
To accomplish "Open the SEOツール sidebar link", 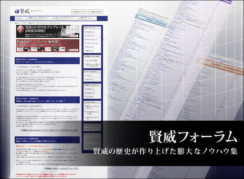I will click(89, 76).
